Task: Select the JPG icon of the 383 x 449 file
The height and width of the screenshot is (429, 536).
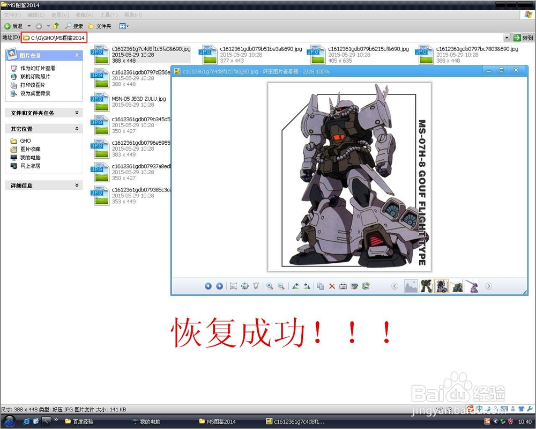Action: (100, 149)
